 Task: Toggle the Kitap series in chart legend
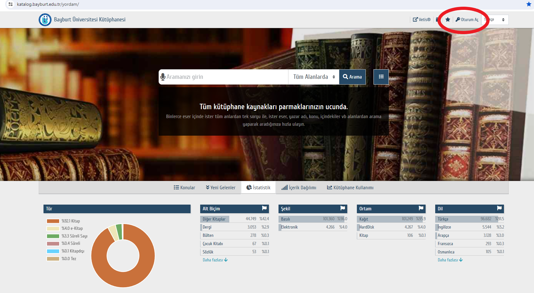click(x=71, y=221)
